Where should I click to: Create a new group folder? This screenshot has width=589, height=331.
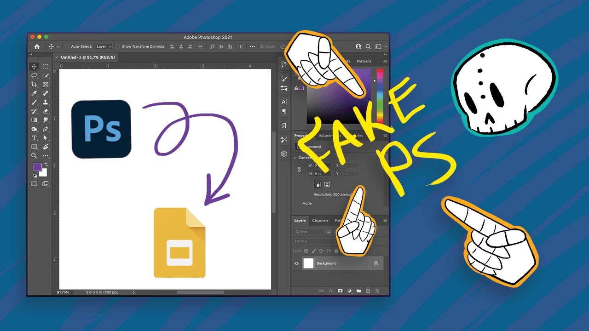pos(358,291)
